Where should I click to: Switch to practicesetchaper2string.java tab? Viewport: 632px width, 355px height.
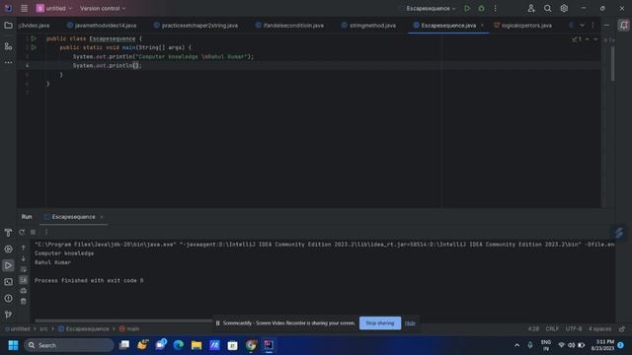coord(196,26)
